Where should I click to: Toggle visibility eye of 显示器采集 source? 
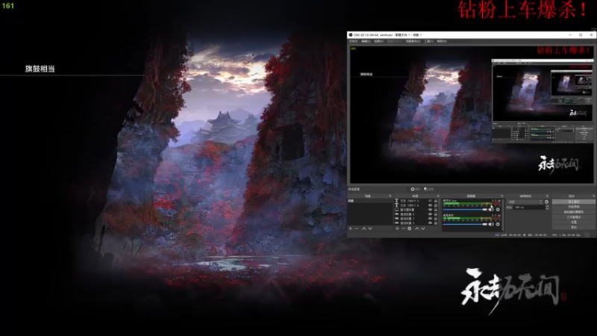pos(431,210)
